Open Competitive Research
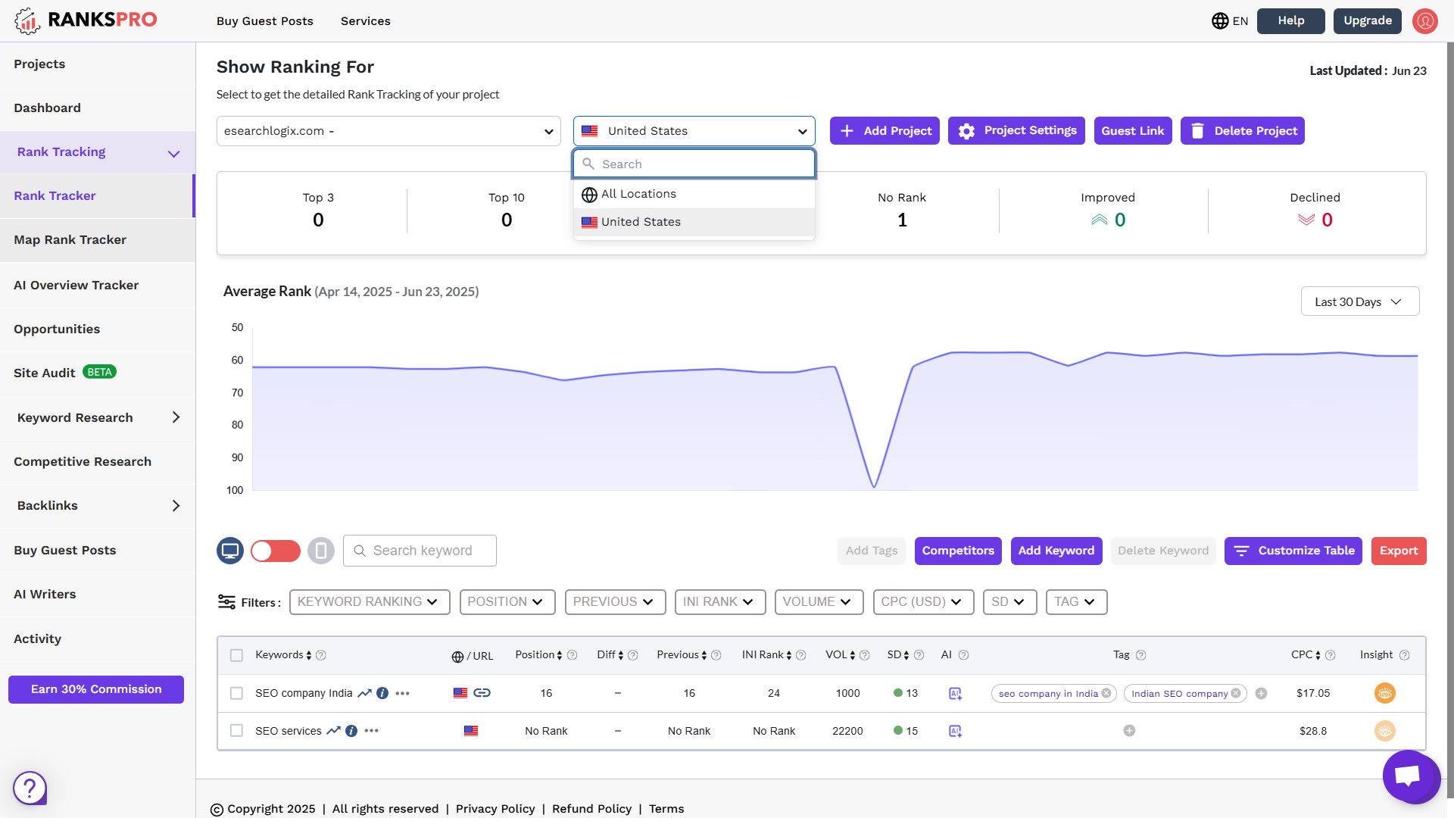 click(x=98, y=462)
